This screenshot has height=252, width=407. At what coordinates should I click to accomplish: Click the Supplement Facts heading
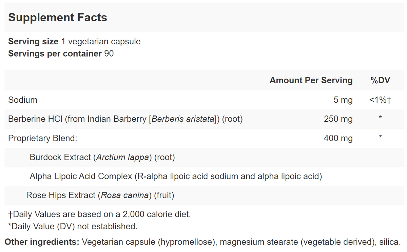[58, 18]
